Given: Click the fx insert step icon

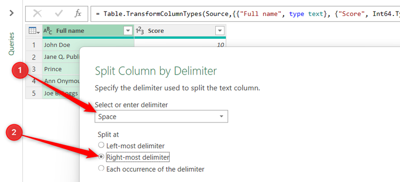Looking at the screenshot, I should [78, 14].
